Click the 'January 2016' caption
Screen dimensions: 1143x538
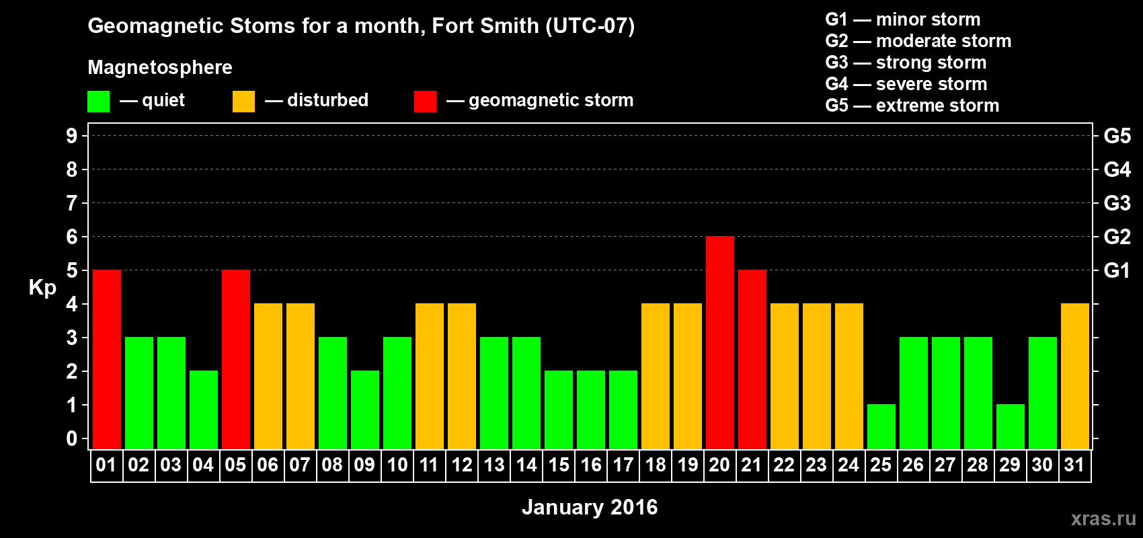coord(590,507)
